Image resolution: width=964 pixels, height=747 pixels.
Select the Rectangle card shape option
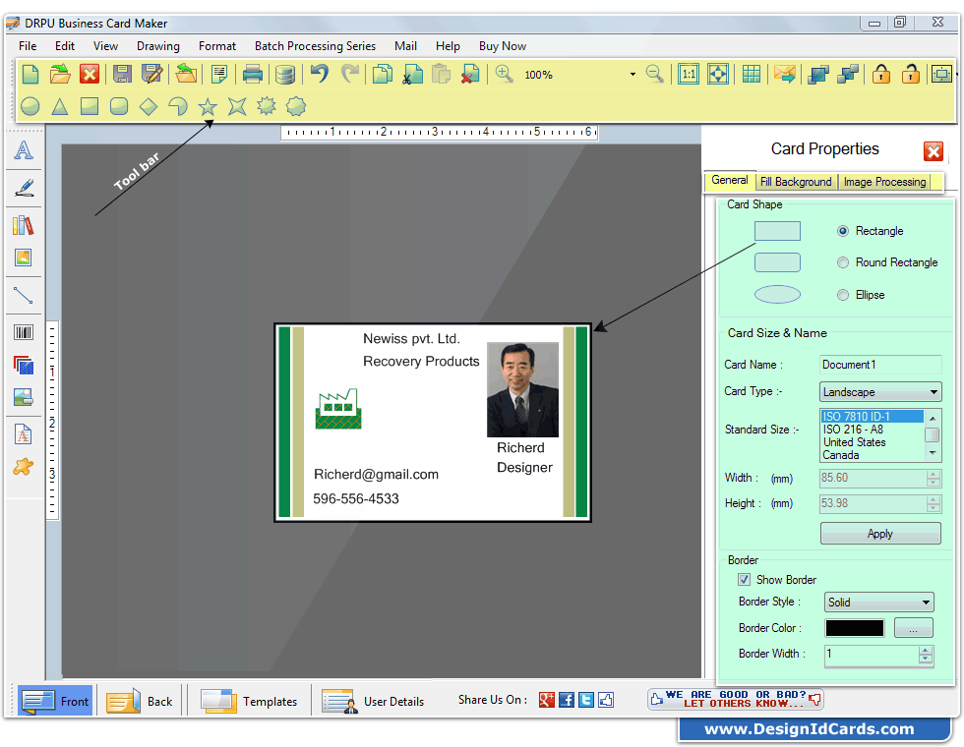pos(843,231)
